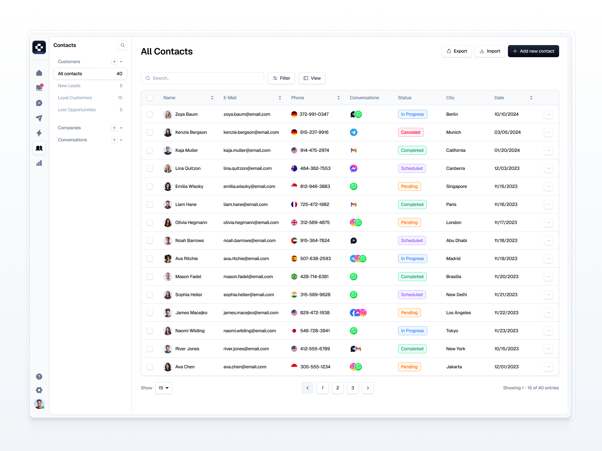602x451 pixels.
Task: Open the settings gear icon
Action: (x=39, y=390)
